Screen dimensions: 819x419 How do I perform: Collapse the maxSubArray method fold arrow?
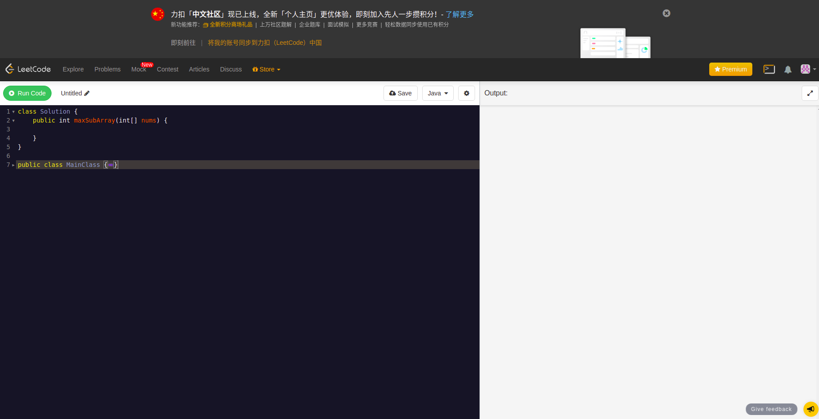[13, 121]
